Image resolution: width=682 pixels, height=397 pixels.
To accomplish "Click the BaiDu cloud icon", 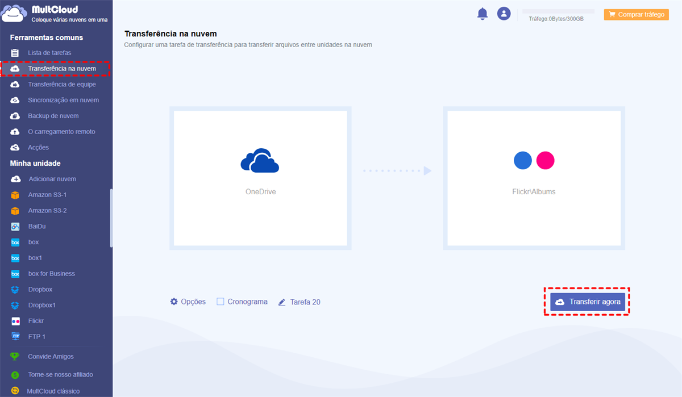I will 15,226.
